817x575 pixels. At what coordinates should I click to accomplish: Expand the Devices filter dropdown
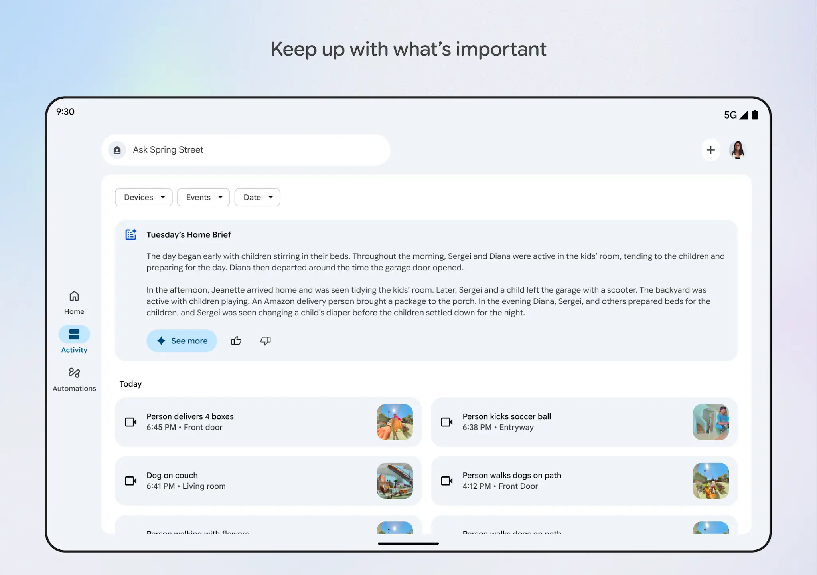[144, 197]
